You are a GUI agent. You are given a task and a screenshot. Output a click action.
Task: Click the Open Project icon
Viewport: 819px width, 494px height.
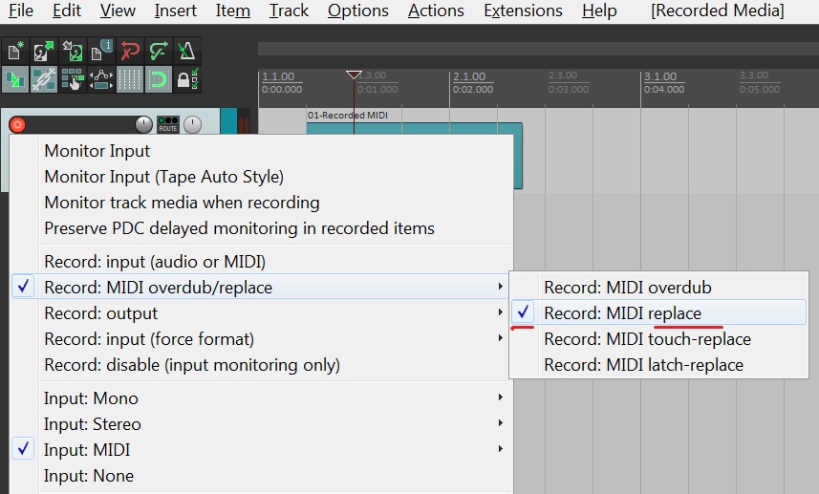coord(43,52)
